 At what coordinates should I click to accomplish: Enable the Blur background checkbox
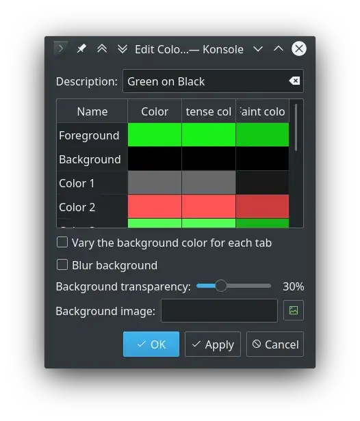pos(62,264)
